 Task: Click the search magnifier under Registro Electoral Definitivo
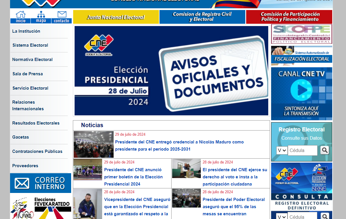tap(324, 216)
